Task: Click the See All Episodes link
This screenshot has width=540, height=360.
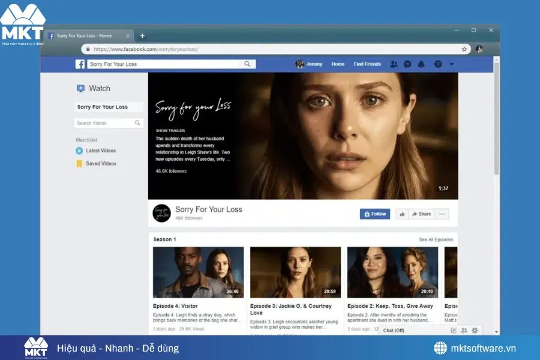Action: 434,239
